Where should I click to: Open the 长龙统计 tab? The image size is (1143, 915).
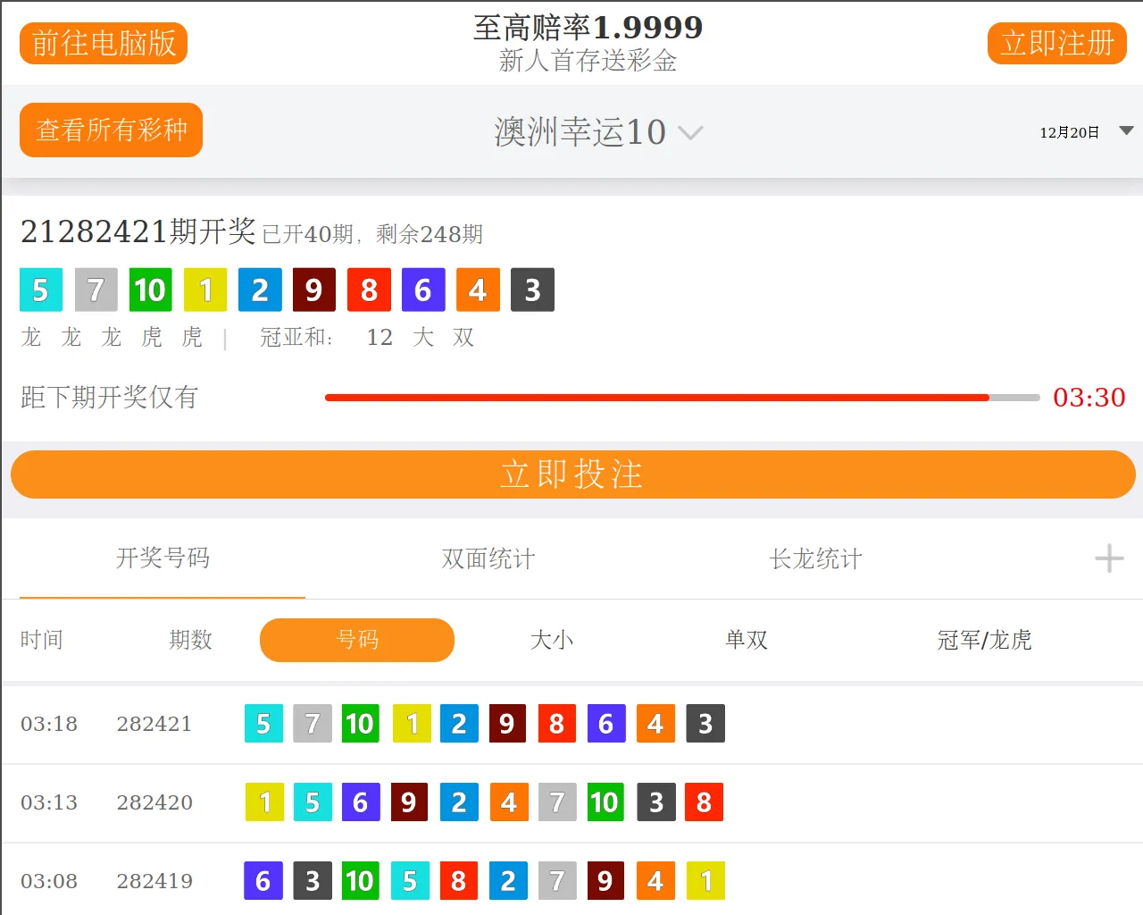click(x=815, y=559)
